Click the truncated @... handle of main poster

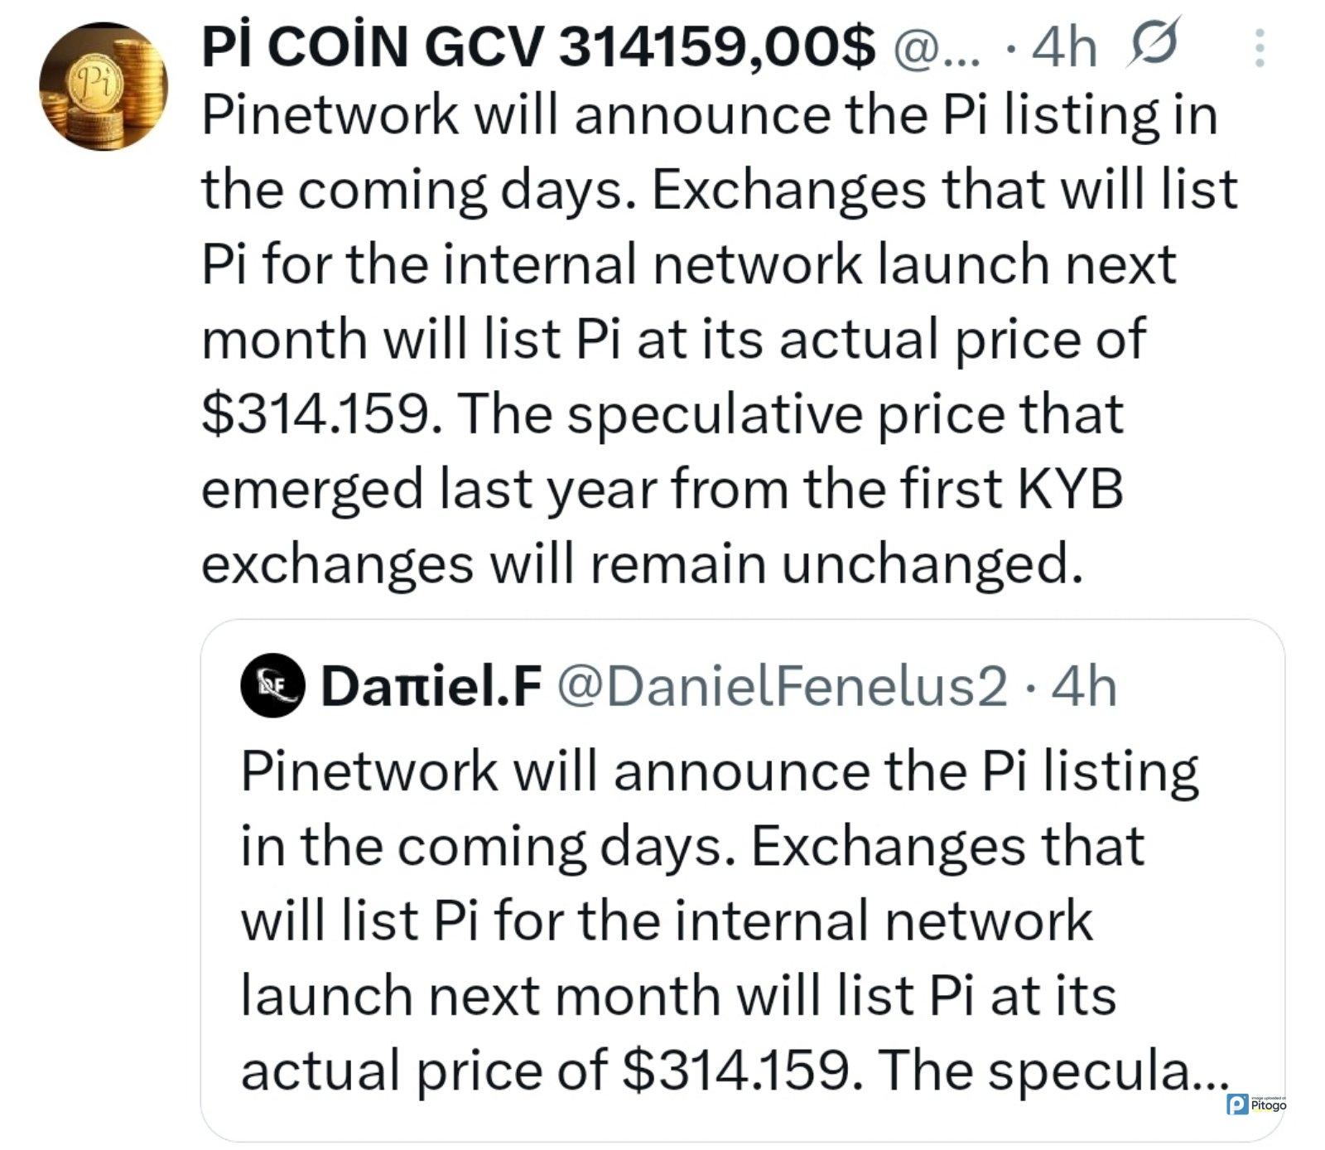[x=937, y=50]
